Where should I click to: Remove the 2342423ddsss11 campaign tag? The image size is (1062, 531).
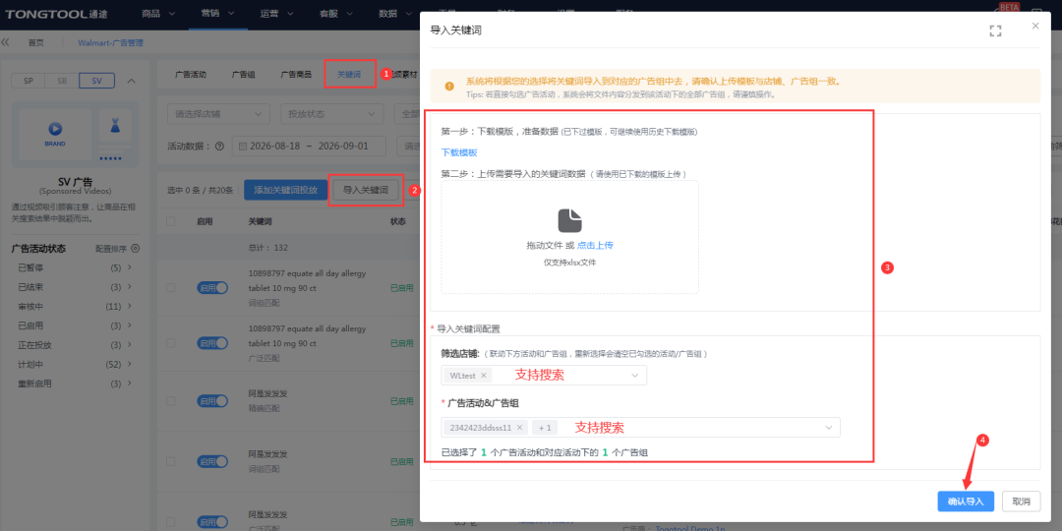click(519, 428)
